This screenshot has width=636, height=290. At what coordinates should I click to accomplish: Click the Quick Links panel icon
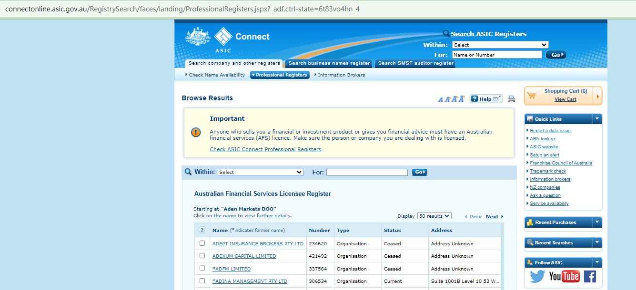[x=530, y=119]
